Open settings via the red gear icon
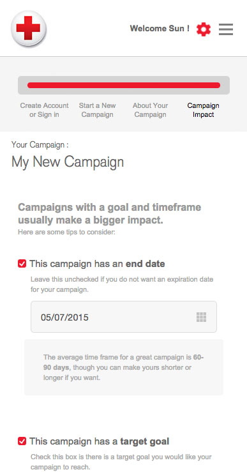Viewport: 247px width, 472px height. [x=204, y=29]
